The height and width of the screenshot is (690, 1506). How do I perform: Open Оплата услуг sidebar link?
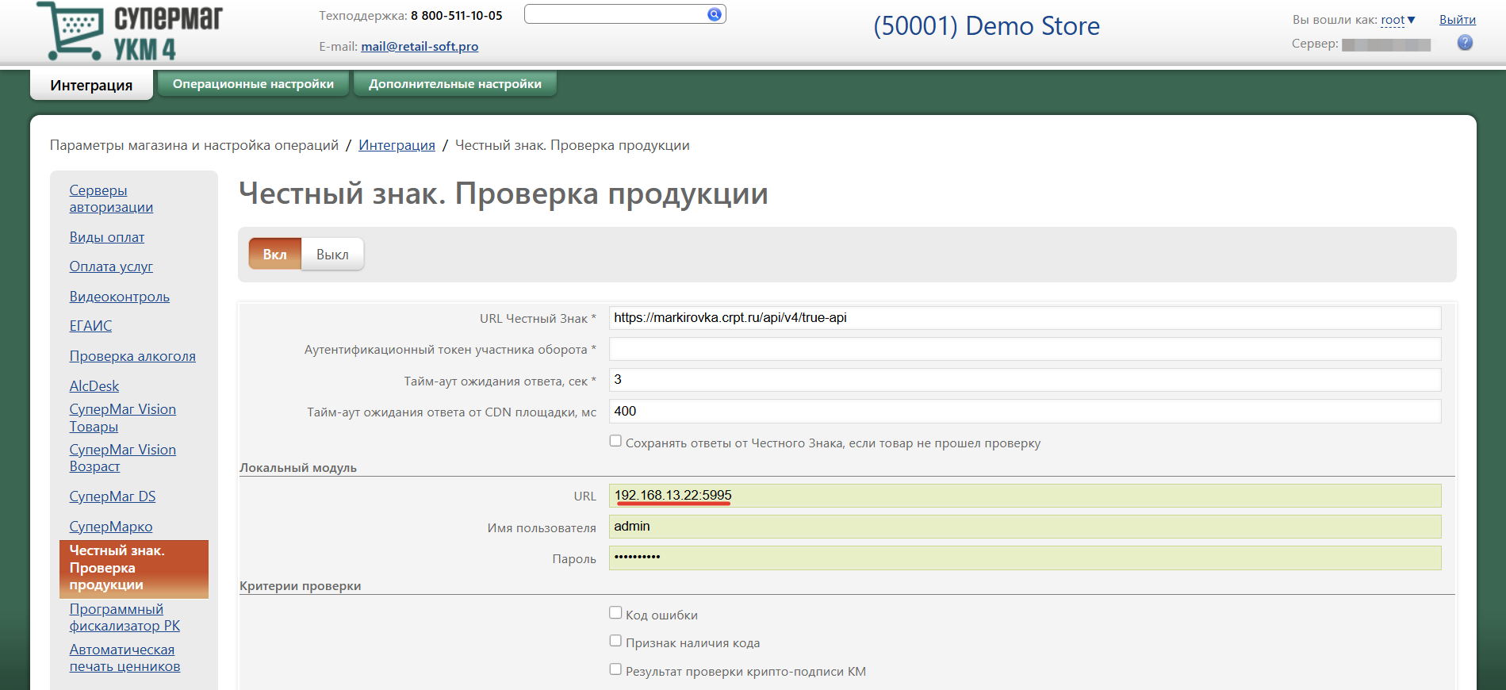click(111, 266)
